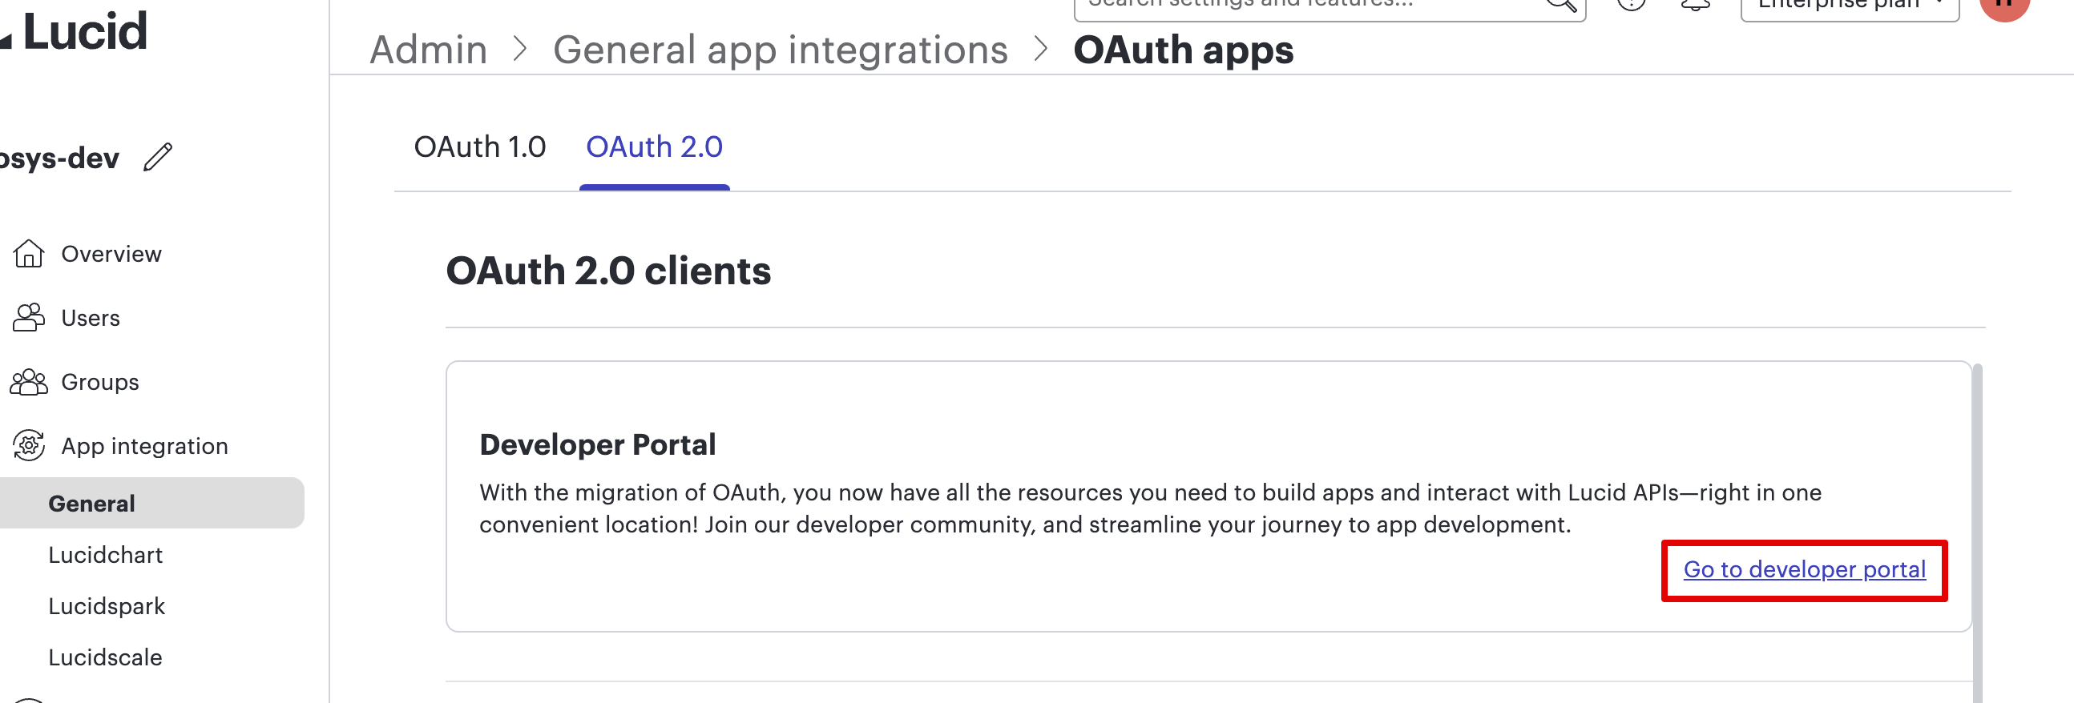Click the vertical scrollbar beside Developer Portal
This screenshot has width=2074, height=703.
[1976, 523]
